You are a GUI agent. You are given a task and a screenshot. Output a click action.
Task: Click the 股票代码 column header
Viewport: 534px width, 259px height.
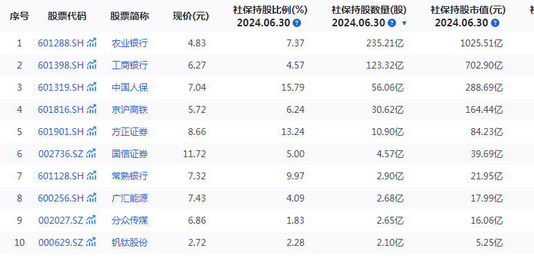click(67, 17)
